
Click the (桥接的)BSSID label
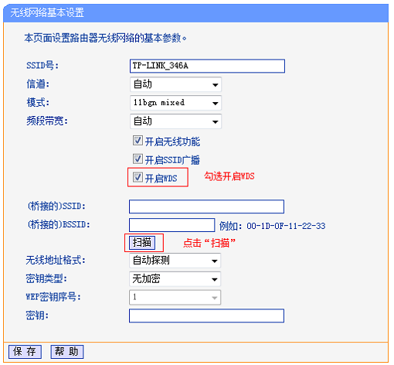59,224
